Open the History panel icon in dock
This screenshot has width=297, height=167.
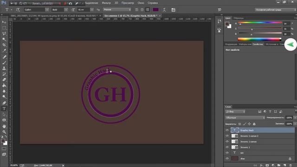coord(219,21)
